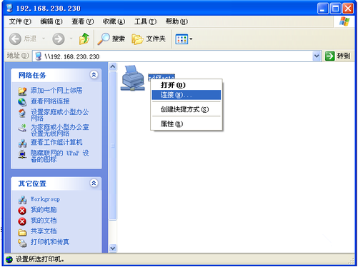
Task: Go to 打印机和传真 in other places
Action: (x=50, y=242)
